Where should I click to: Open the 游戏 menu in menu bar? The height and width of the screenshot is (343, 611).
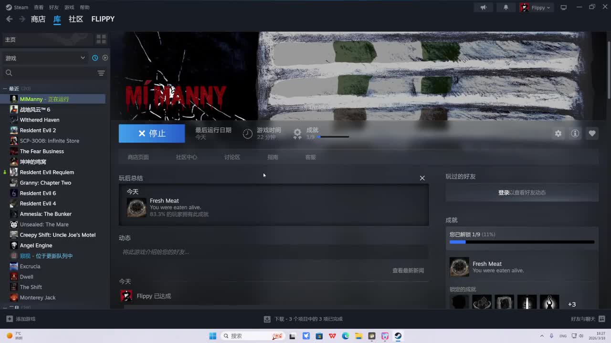coord(69,7)
